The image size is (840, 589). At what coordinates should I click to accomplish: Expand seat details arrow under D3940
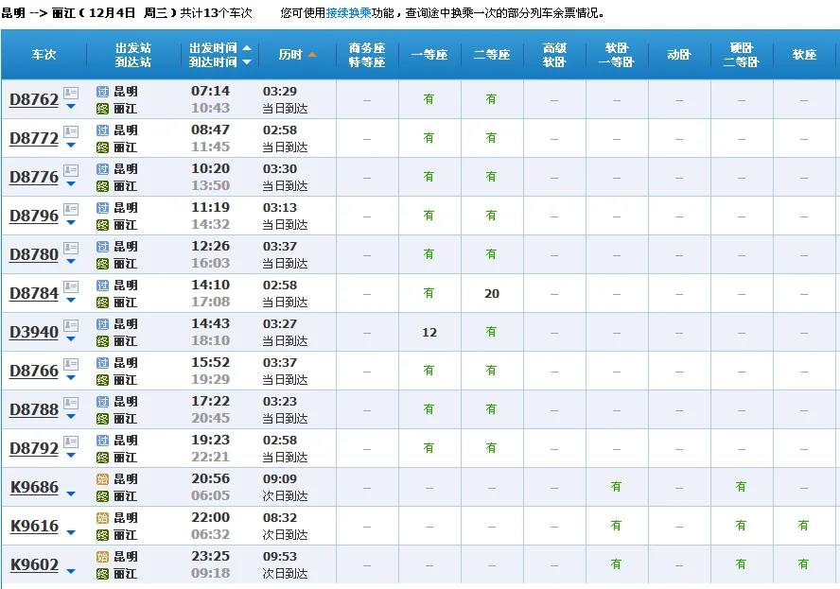(70, 338)
